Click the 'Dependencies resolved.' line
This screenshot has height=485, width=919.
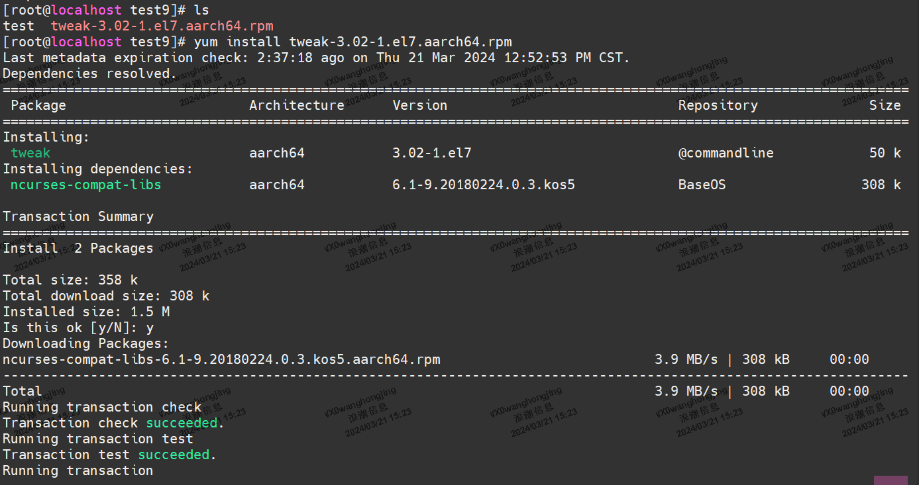pyautogui.click(x=90, y=73)
